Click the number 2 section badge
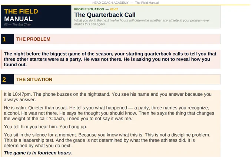This screenshot has width=252, height=160. click(7, 79)
